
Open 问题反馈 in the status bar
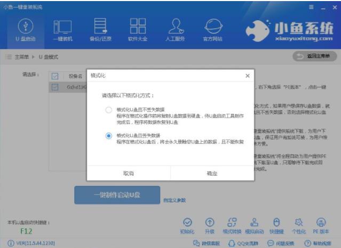[281, 243]
